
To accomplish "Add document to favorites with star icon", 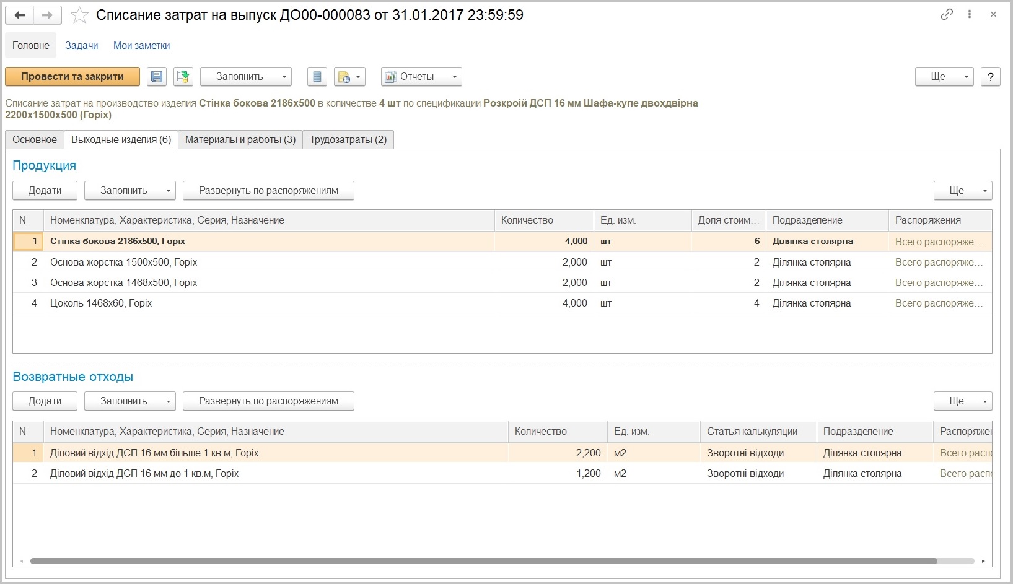I will point(79,15).
